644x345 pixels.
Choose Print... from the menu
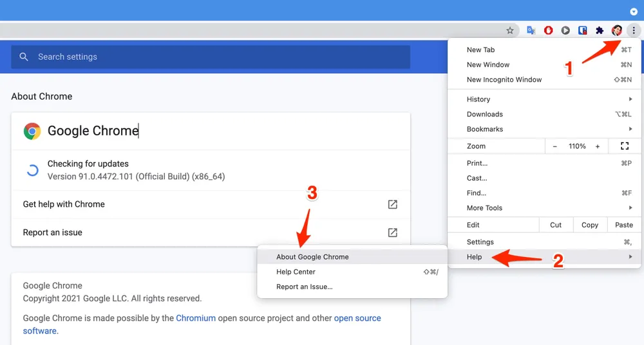pyautogui.click(x=544, y=163)
